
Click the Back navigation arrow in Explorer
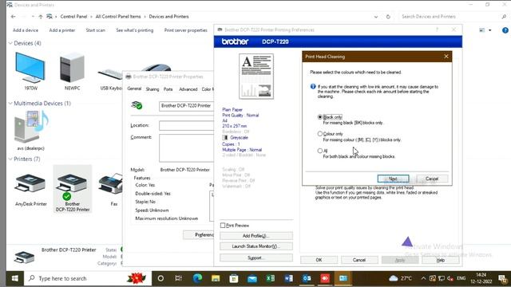(x=13, y=17)
